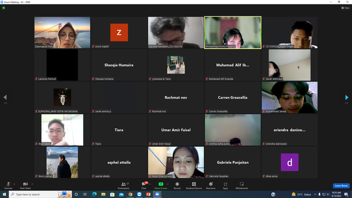Image resolution: width=352 pixels, height=198 pixels.
Task: Click the green Share Screen icon
Action: (x=161, y=184)
